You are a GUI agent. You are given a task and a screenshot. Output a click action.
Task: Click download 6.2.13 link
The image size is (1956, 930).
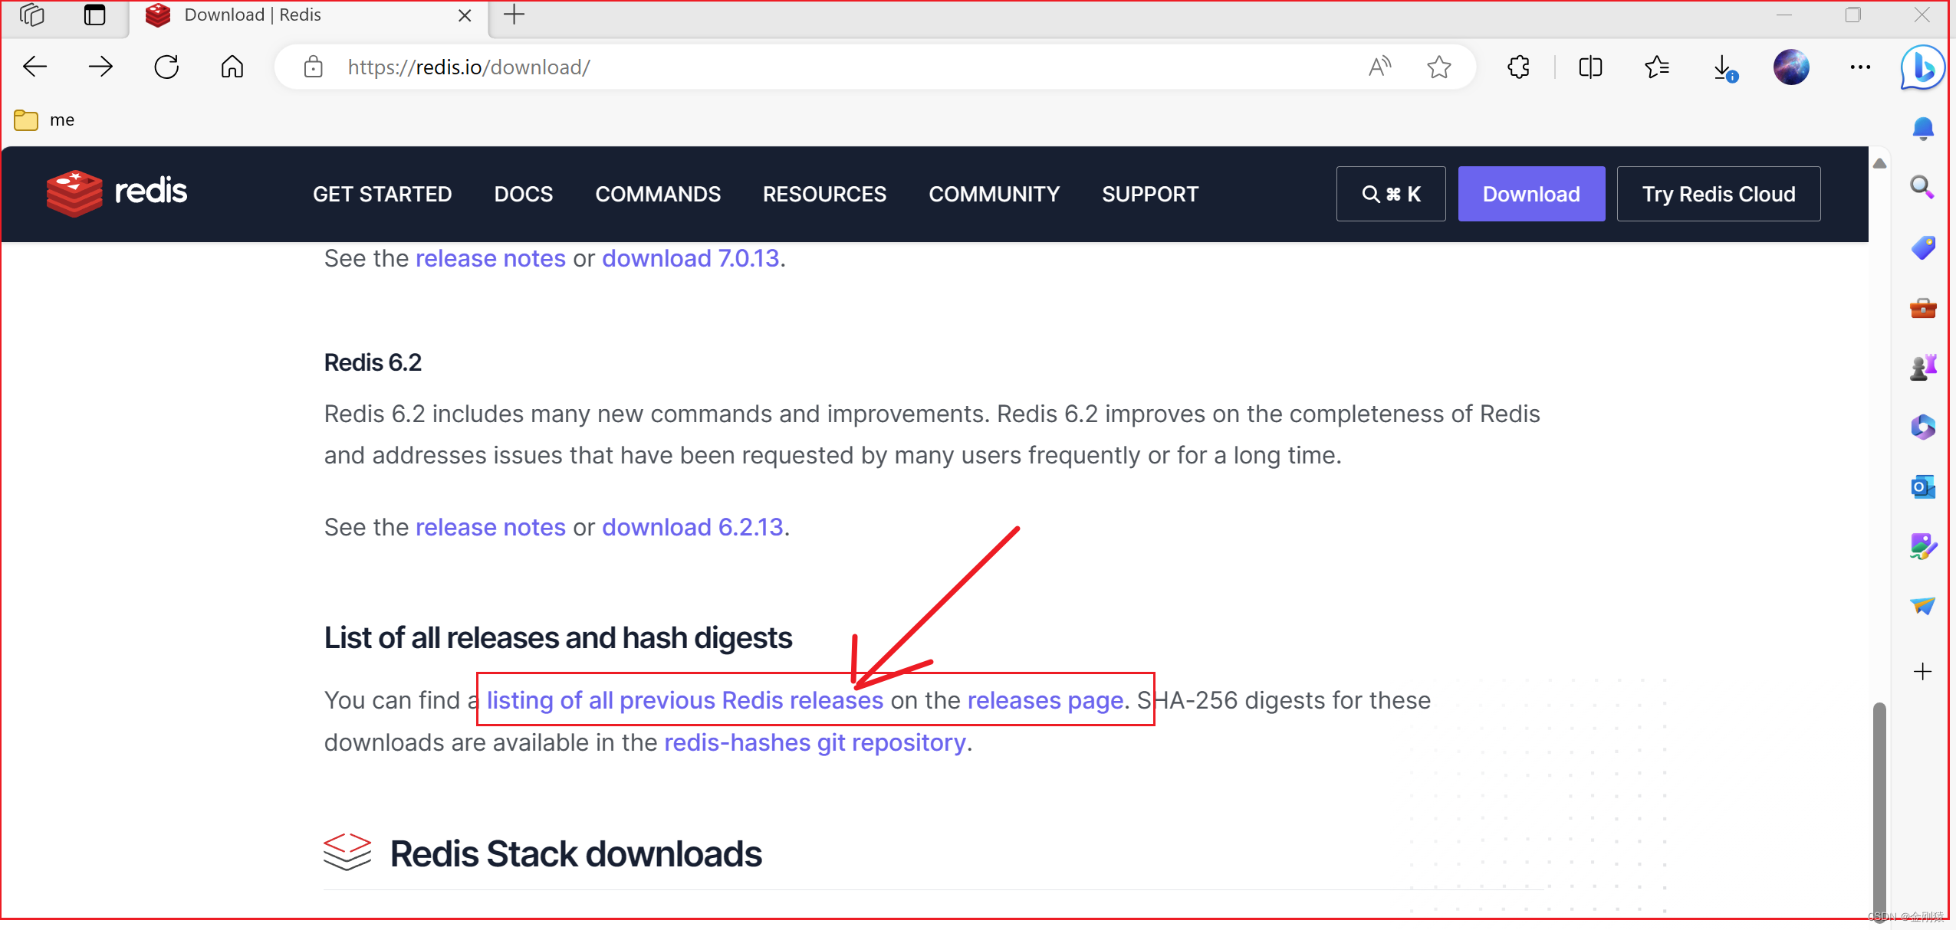692,528
